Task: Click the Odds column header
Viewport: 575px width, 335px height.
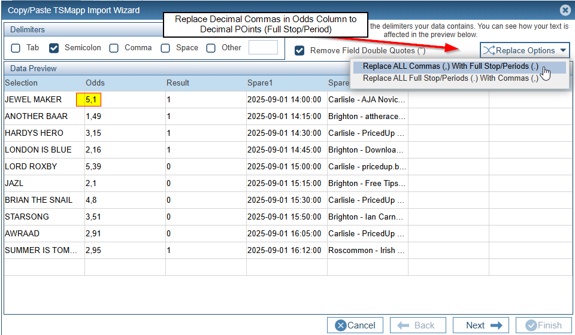Action: click(x=95, y=83)
